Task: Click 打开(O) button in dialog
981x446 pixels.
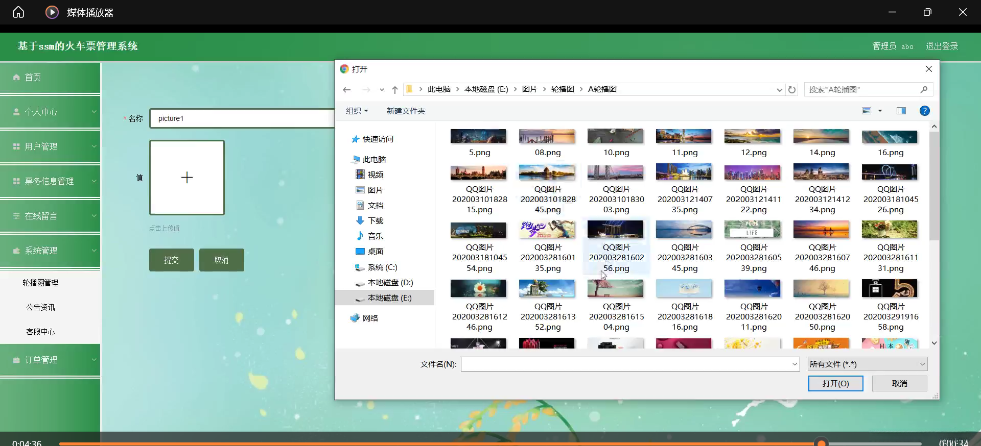Action: click(x=835, y=383)
